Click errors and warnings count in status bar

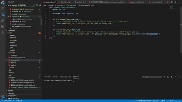click(x=19, y=101)
